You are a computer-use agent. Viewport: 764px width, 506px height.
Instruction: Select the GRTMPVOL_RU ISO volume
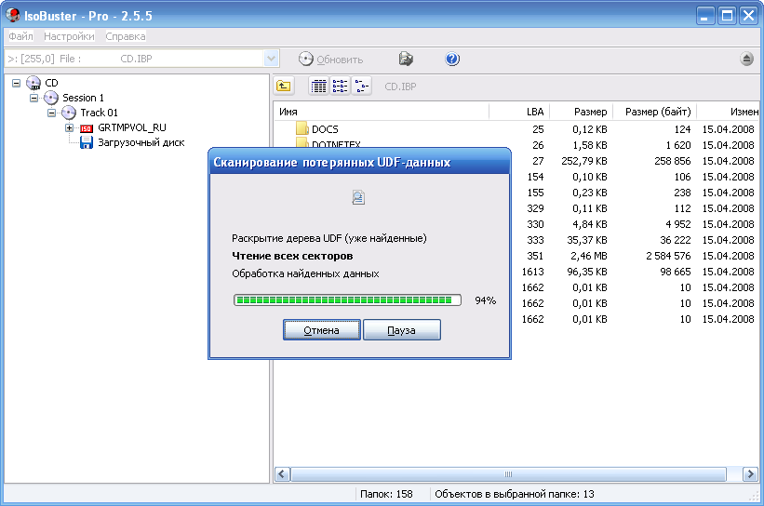coord(131,127)
